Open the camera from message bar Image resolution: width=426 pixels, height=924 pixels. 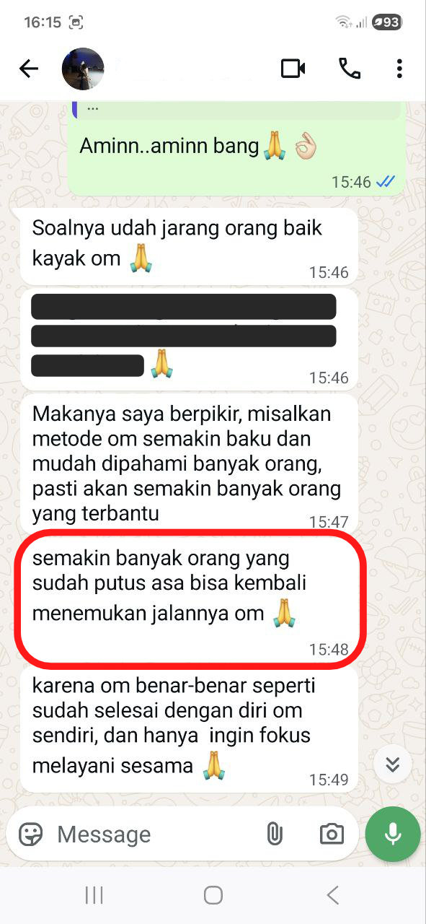[x=332, y=834]
